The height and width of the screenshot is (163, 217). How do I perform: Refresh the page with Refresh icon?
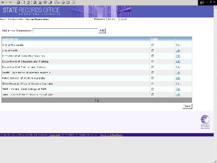pos(23,2)
